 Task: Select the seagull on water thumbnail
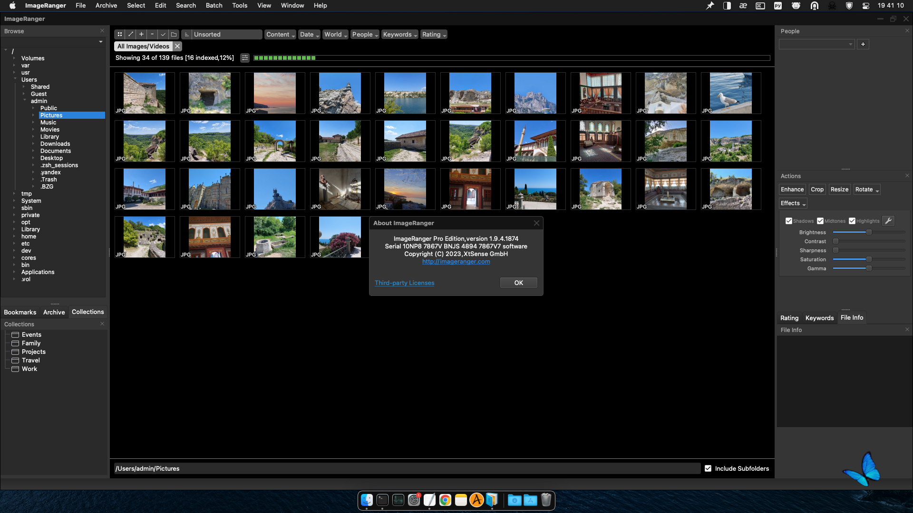pos(731,93)
